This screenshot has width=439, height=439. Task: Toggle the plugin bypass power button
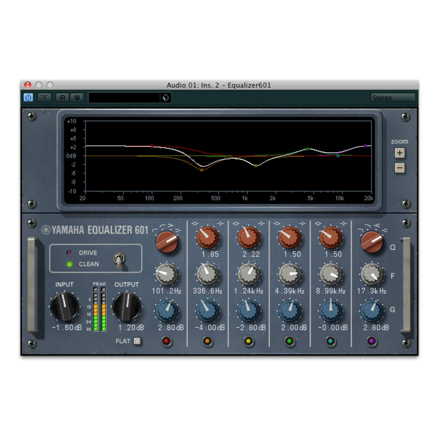click(x=28, y=97)
